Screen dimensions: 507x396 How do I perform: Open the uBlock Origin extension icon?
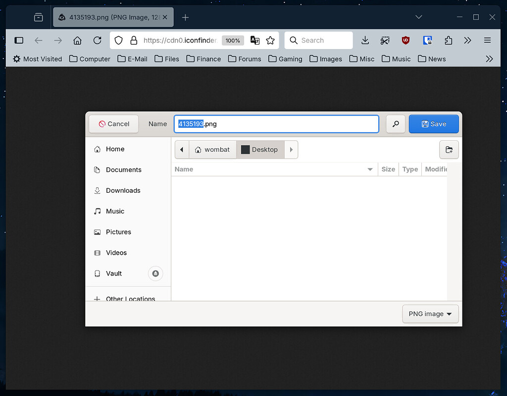pyautogui.click(x=406, y=40)
